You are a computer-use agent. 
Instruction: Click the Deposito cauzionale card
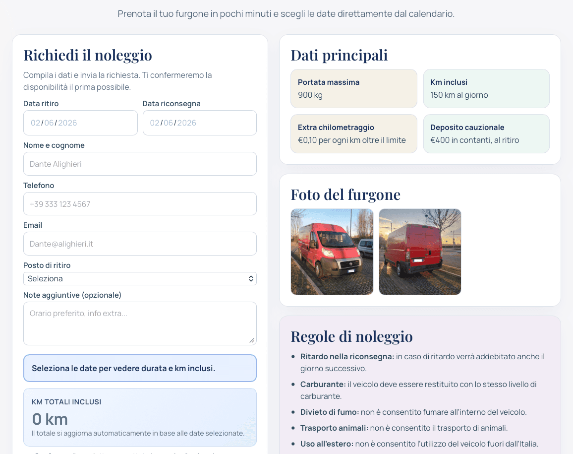pos(486,134)
